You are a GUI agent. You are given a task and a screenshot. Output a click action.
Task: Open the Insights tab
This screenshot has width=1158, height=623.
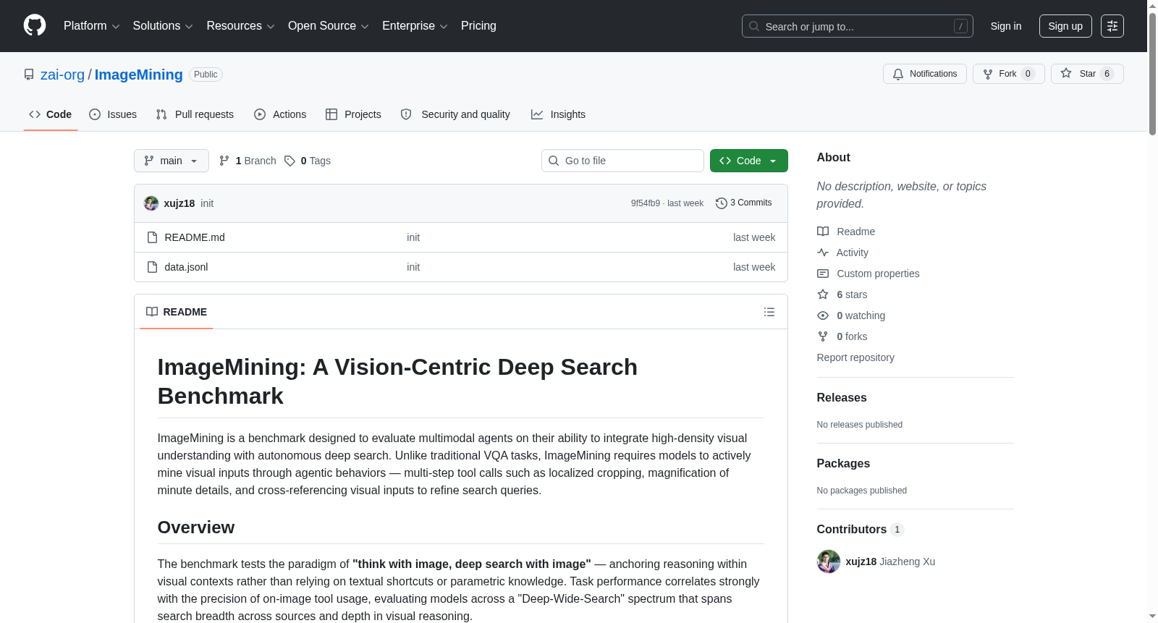tap(558, 114)
